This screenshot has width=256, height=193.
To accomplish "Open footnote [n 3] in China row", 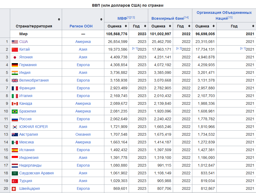I will pyautogui.click(x=179, y=49).
